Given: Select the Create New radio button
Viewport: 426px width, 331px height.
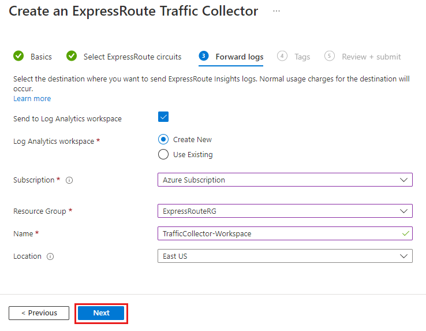Looking at the screenshot, I should point(163,139).
